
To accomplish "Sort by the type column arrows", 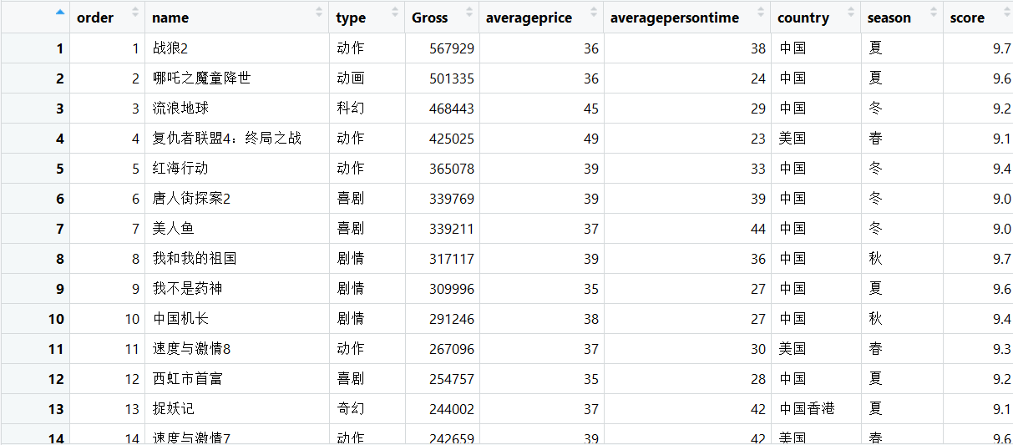I will pyautogui.click(x=394, y=13).
